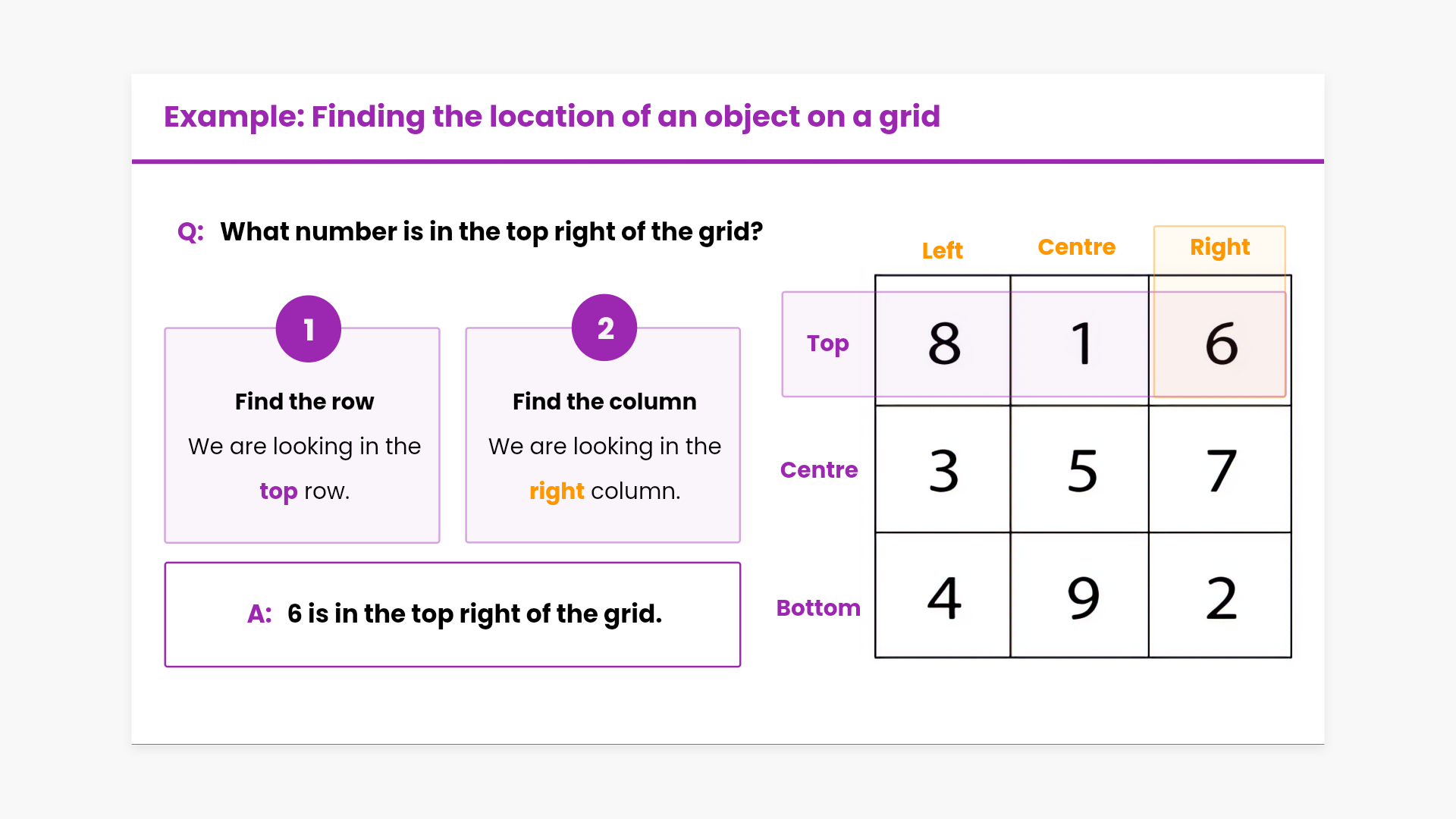Select the top centre cell showing 1
The height and width of the screenshot is (819, 1456).
(x=1080, y=343)
